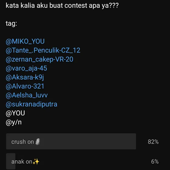
Task: Click the moai emoji in the poll
Action: click(38, 141)
